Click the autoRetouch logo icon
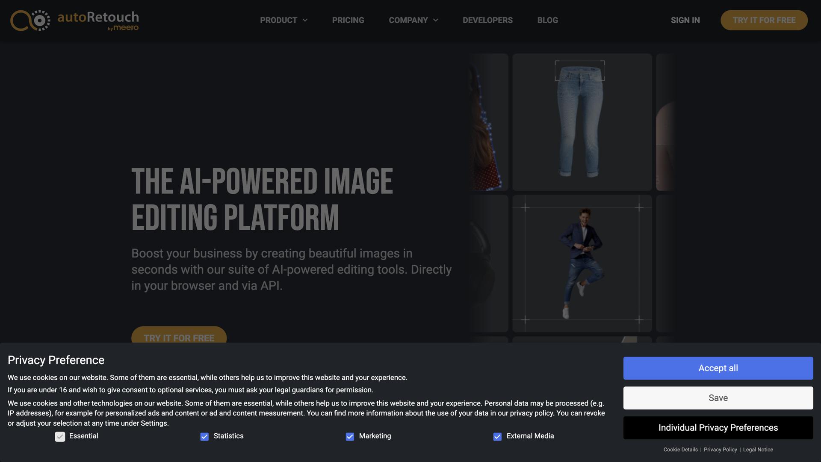Image resolution: width=821 pixels, height=462 pixels. [29, 20]
